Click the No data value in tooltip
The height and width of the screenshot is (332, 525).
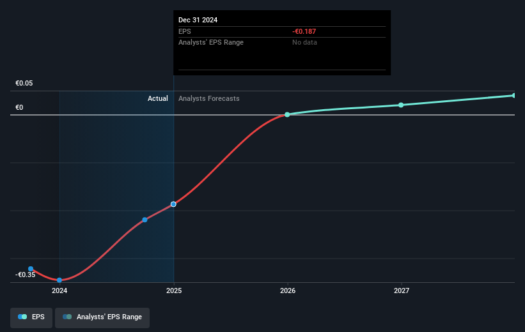coord(304,43)
